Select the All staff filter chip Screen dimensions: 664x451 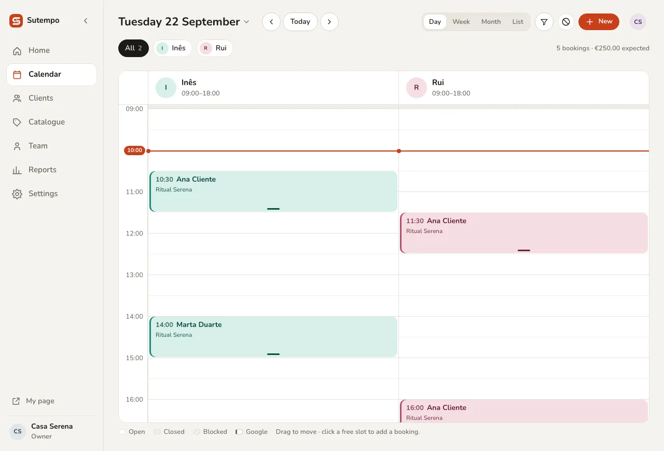click(x=133, y=48)
